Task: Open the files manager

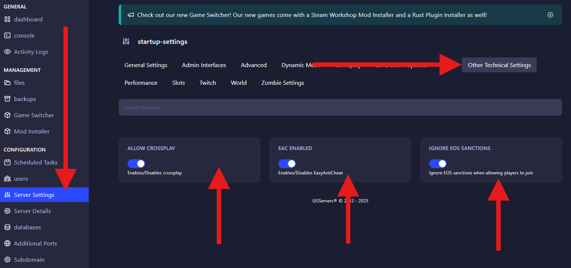Action: [19, 83]
